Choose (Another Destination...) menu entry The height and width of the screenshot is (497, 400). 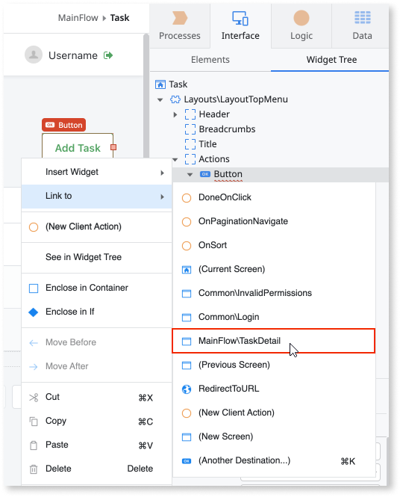click(274, 460)
